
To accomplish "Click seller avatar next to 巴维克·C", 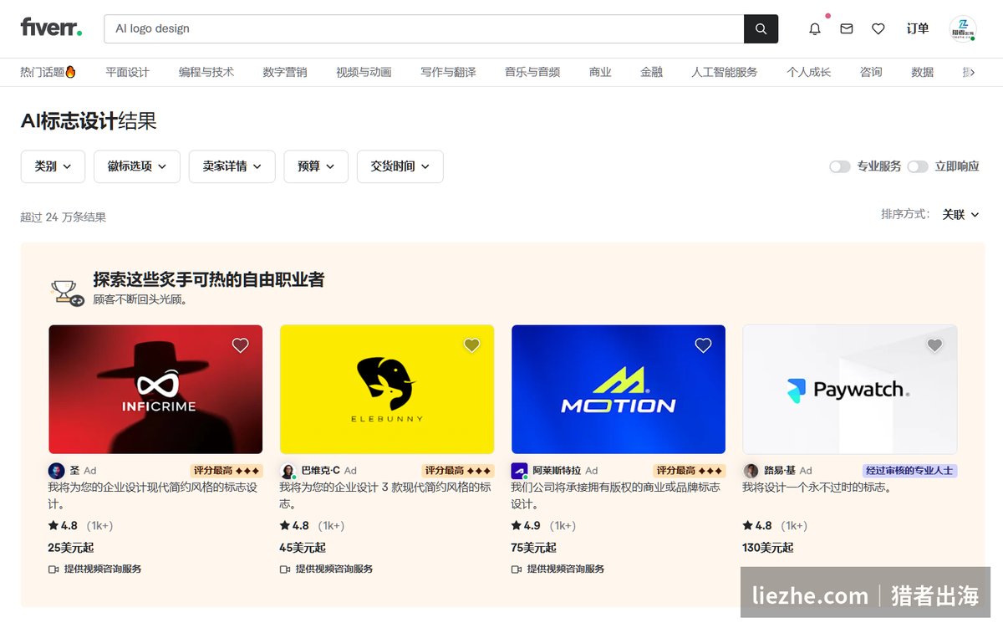I will click(288, 471).
